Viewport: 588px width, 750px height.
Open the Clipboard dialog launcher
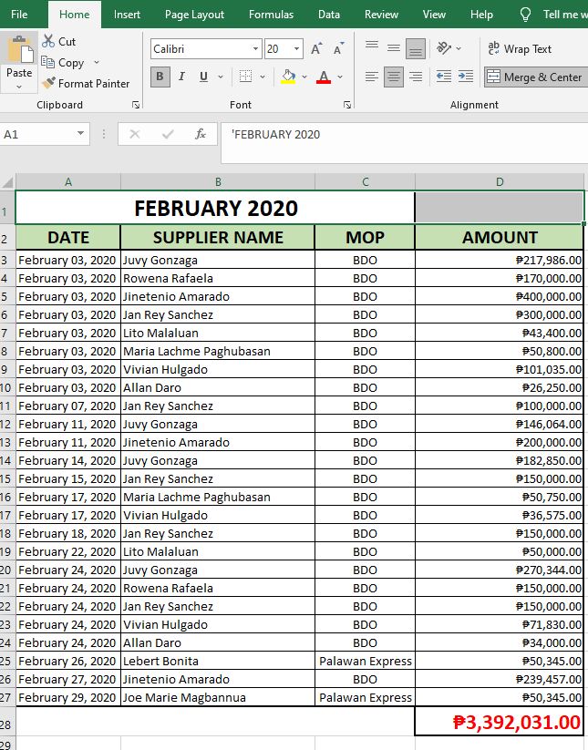pos(136,105)
